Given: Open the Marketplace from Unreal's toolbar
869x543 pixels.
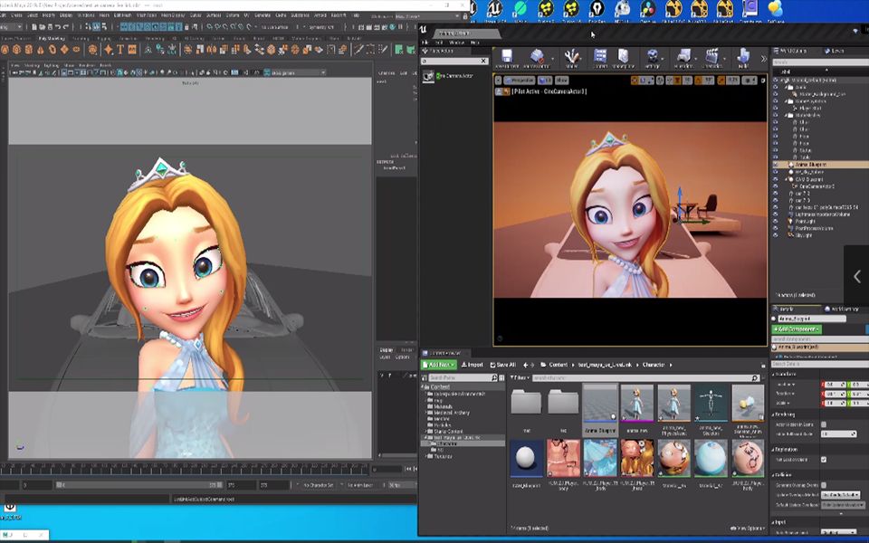Looking at the screenshot, I should [622, 56].
